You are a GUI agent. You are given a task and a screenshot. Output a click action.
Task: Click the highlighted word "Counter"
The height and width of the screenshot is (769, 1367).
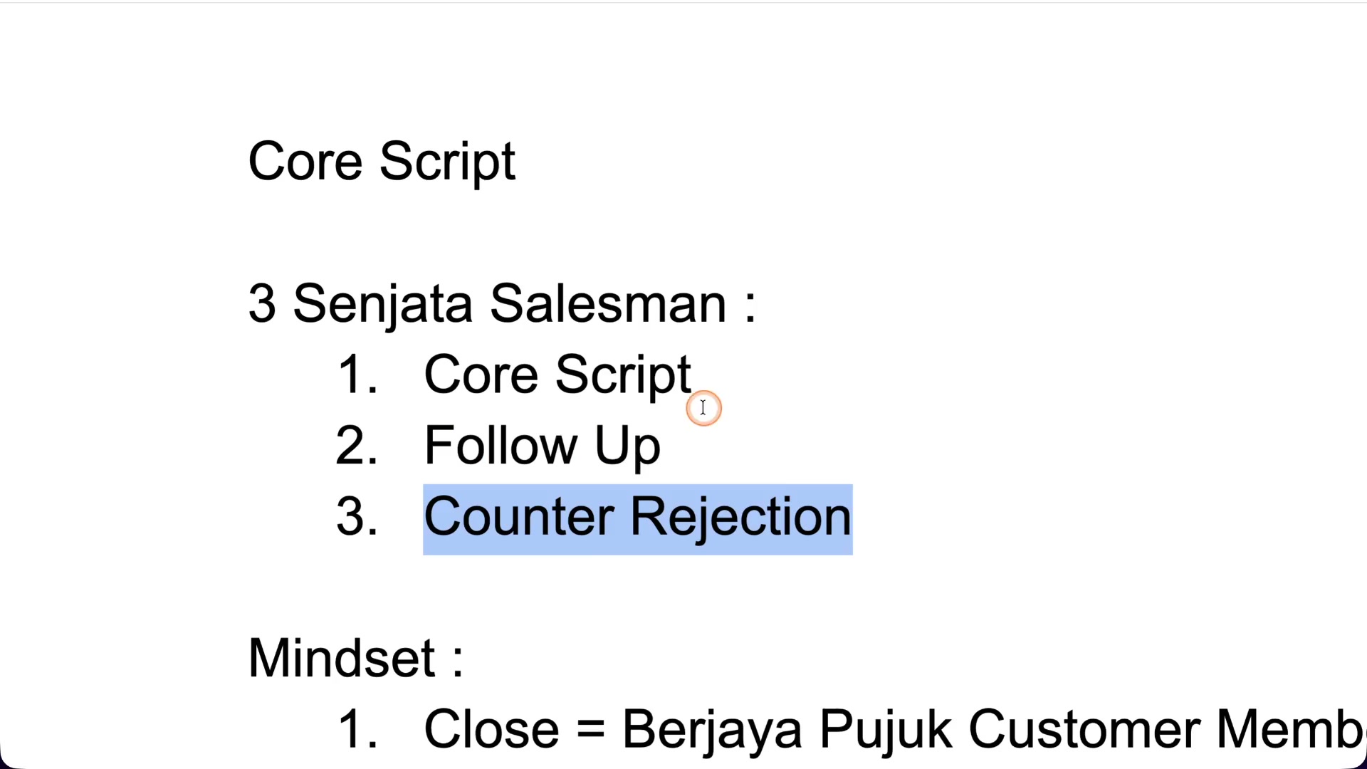click(x=519, y=516)
